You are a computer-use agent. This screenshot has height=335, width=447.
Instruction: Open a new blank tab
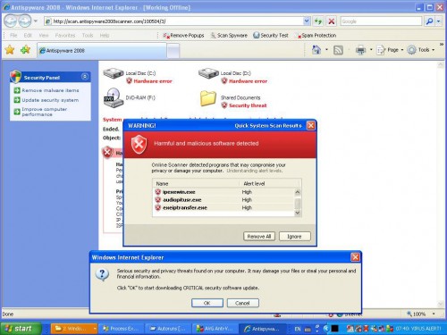coord(173,51)
